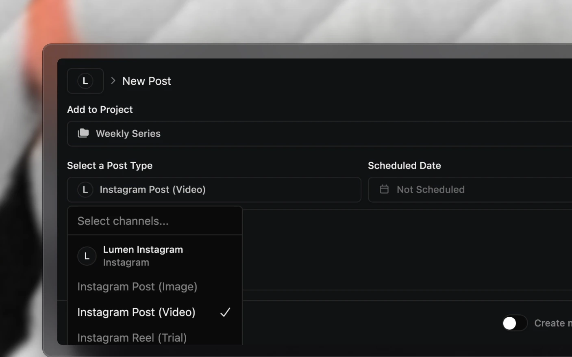This screenshot has width=572, height=357.
Task: Click the calendar icon in Scheduled Date
Action: 384,189
